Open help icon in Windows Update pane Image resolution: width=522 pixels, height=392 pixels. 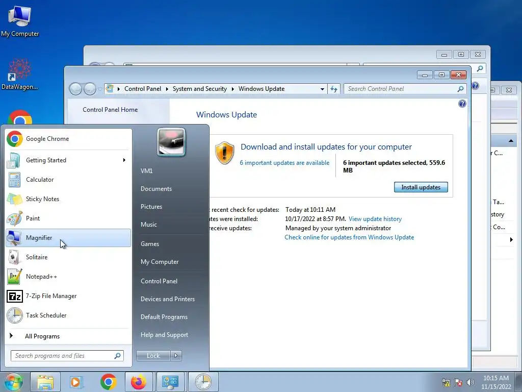click(462, 104)
